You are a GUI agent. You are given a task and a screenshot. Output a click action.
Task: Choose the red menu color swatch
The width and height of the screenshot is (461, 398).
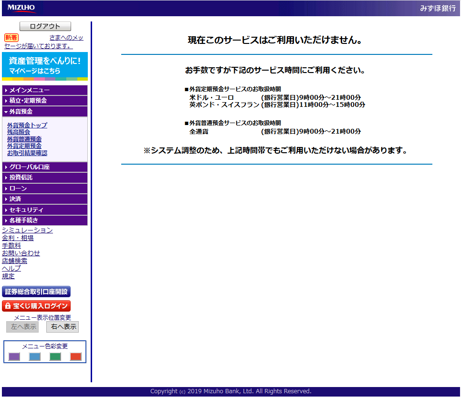[76, 356]
